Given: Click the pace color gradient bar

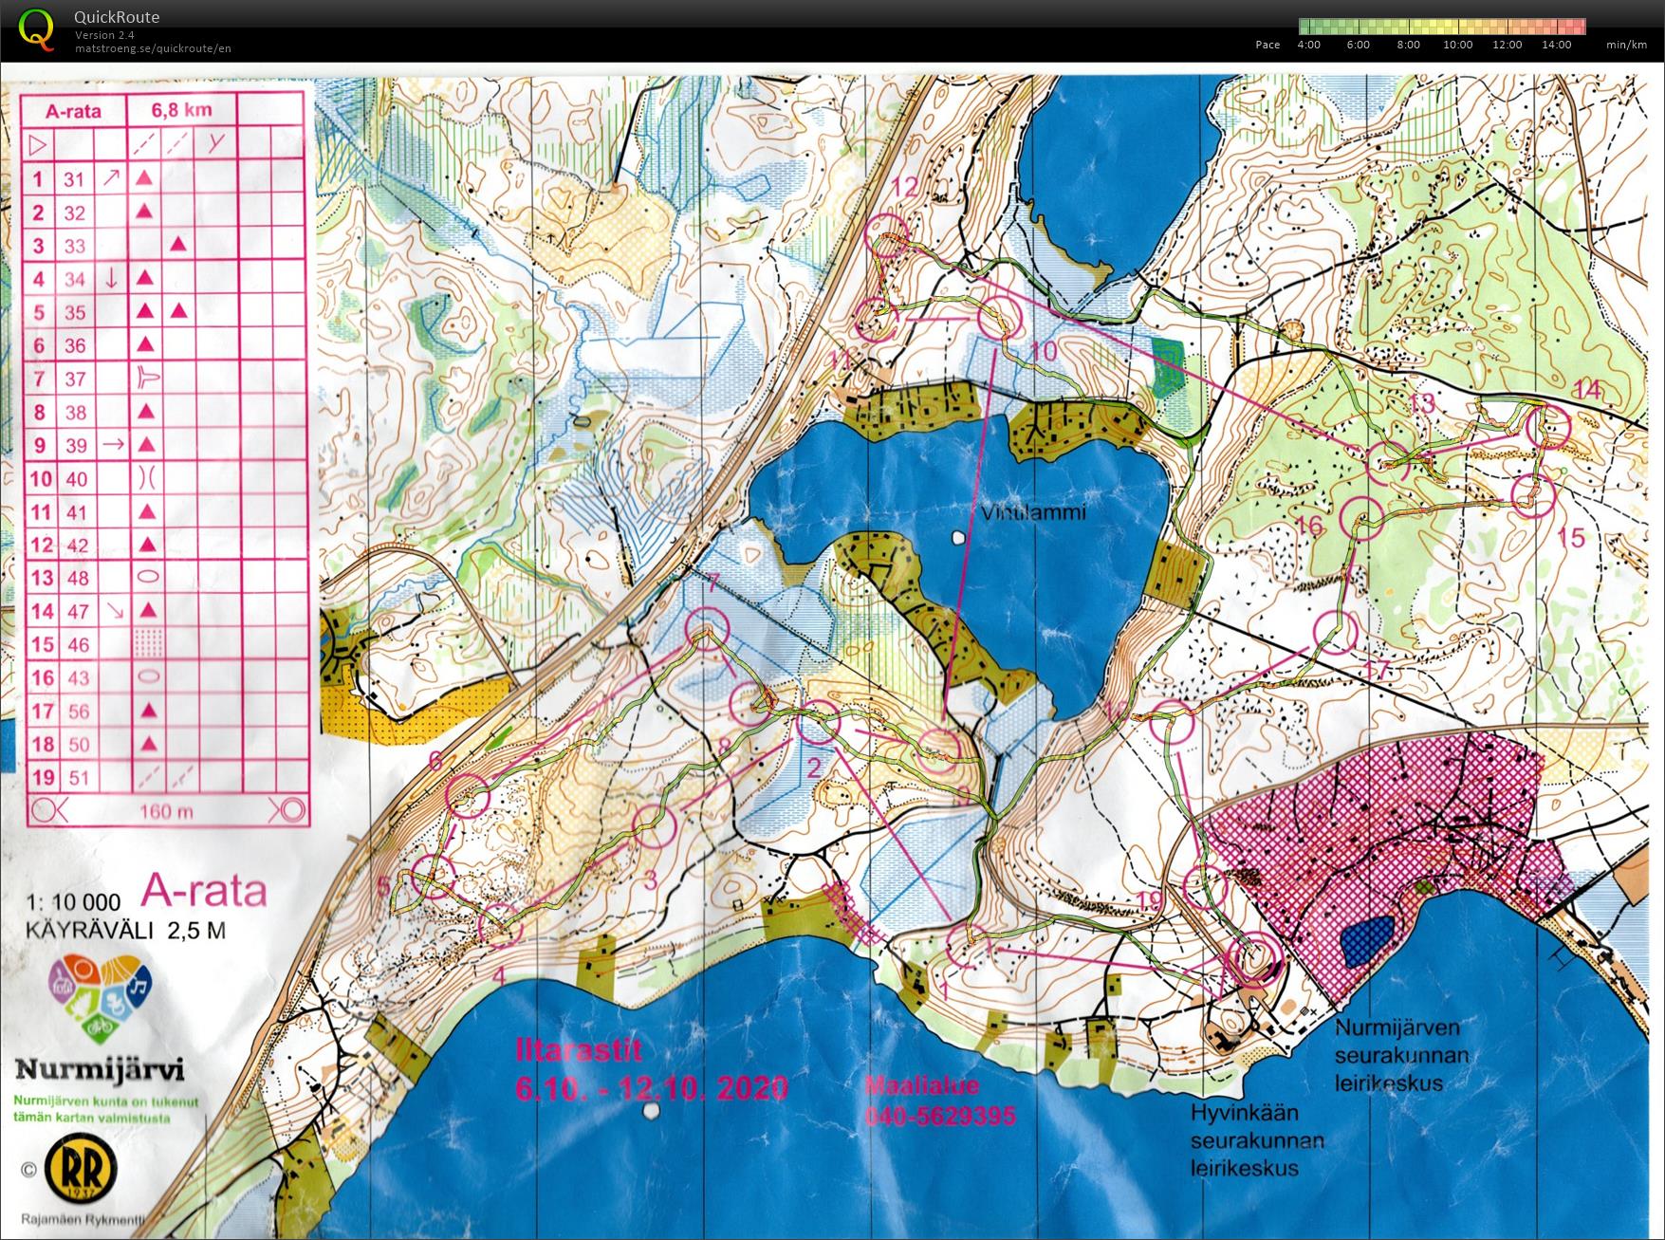Looking at the screenshot, I should 1442,27.
